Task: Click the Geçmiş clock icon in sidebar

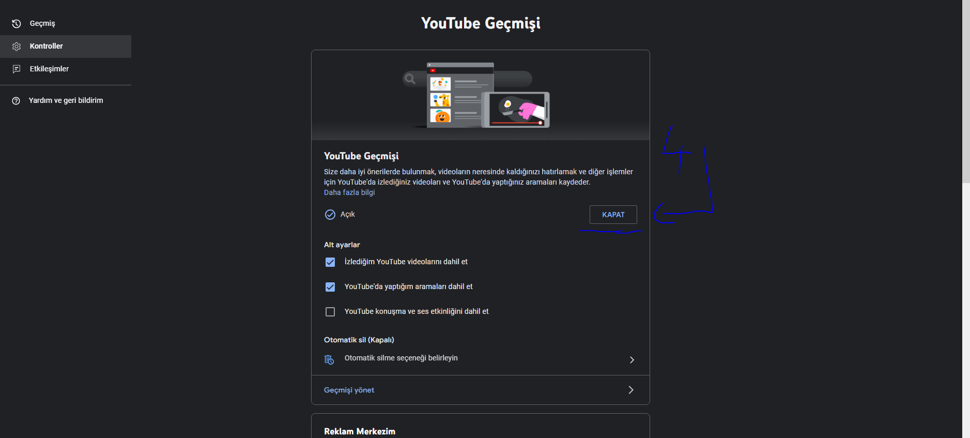Action: (x=17, y=24)
